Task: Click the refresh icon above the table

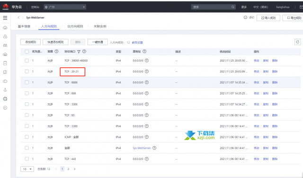Action: click(x=298, y=42)
